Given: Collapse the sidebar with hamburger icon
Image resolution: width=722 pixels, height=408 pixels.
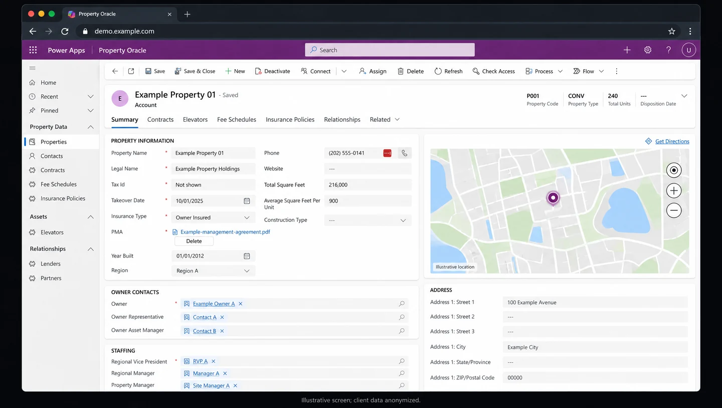Looking at the screenshot, I should coord(33,68).
